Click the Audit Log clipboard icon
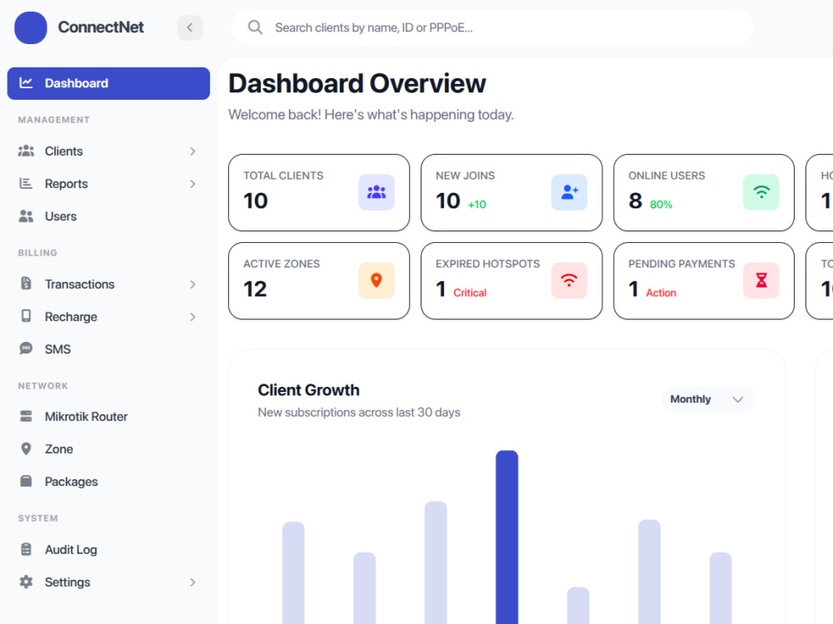The height and width of the screenshot is (624, 833). [26, 549]
